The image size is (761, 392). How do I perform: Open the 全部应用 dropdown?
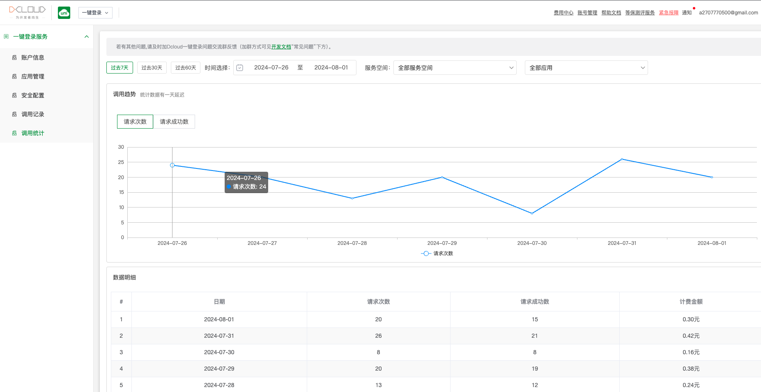click(x=586, y=68)
